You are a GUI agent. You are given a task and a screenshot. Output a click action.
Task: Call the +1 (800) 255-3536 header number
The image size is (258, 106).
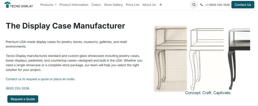[x=217, y=5]
